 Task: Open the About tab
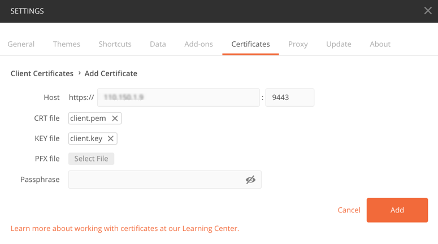pyautogui.click(x=380, y=44)
